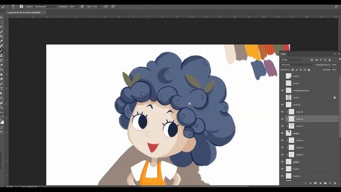
Task: Select the Hand tool
Action: [2, 103]
